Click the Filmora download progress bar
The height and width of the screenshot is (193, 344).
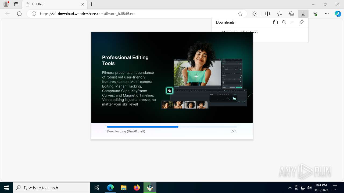(172, 127)
